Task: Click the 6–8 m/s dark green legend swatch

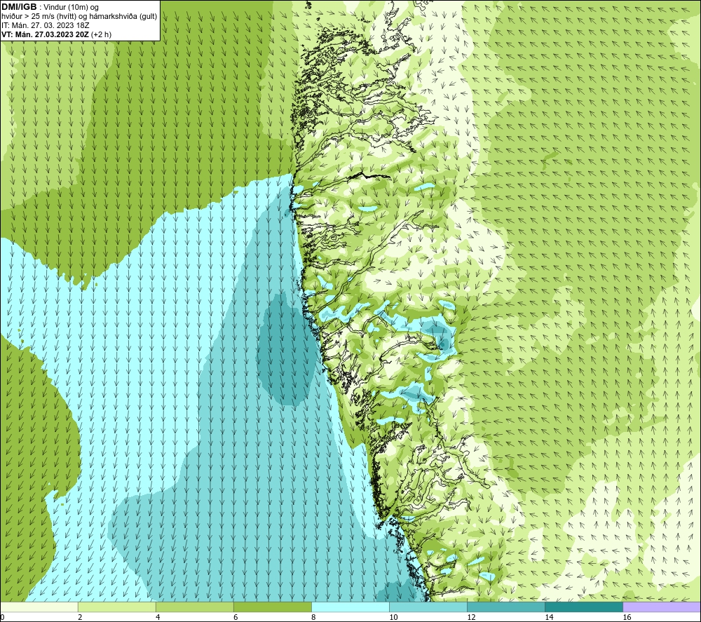Action: pyautogui.click(x=273, y=607)
